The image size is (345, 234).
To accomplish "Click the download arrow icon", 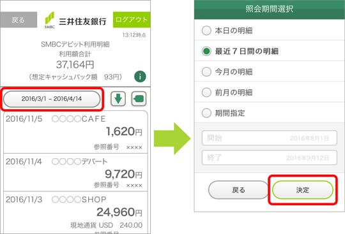I will (118, 99).
